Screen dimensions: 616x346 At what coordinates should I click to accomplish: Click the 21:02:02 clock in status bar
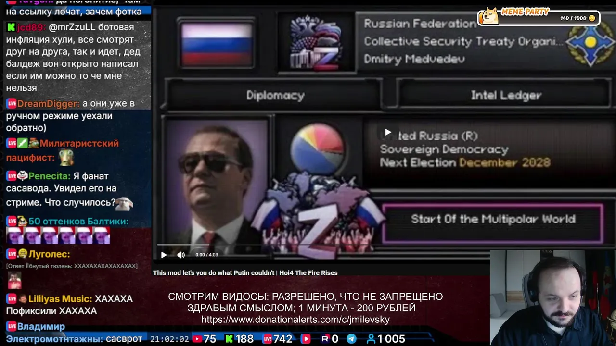[x=169, y=339]
